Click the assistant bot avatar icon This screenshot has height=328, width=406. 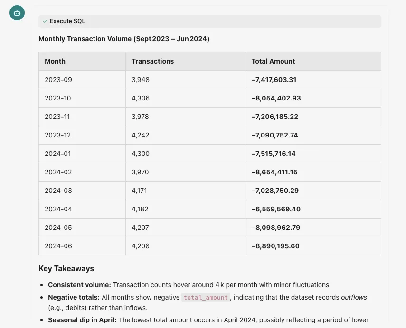[17, 13]
